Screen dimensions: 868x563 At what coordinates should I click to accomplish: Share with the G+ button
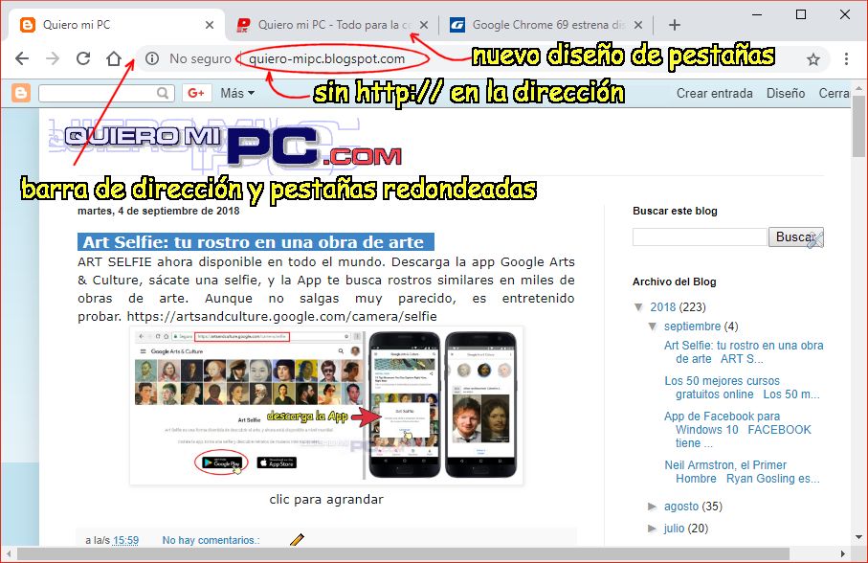pos(196,93)
